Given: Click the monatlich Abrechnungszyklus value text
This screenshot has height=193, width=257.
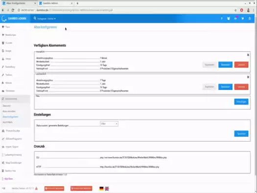Looking at the screenshot, I should click(103, 58).
